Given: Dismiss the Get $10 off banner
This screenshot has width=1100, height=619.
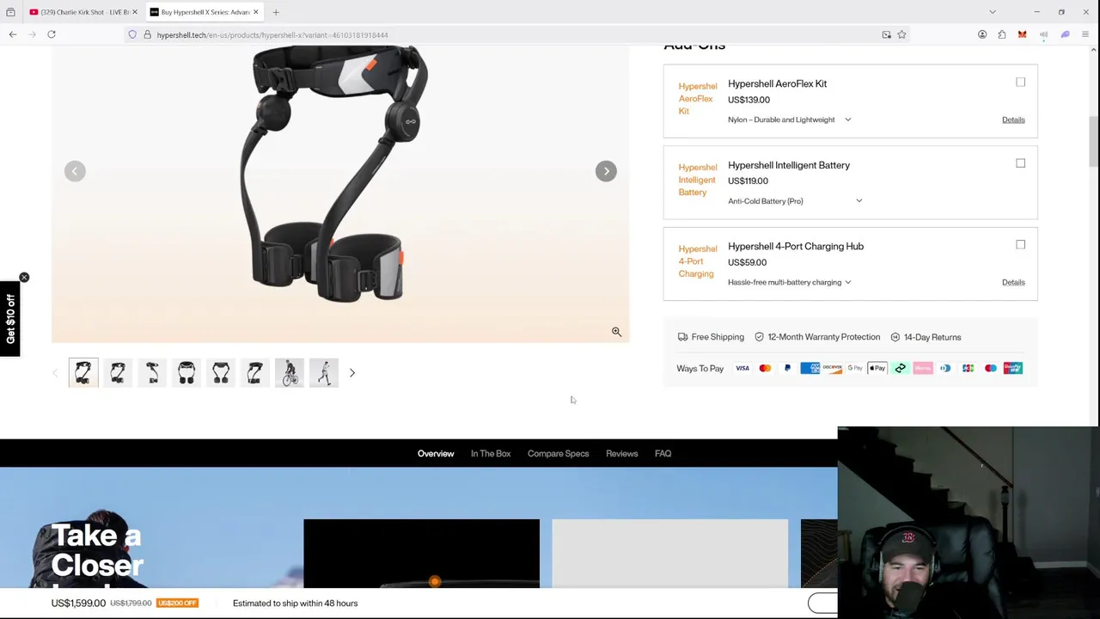Looking at the screenshot, I should click(x=24, y=277).
